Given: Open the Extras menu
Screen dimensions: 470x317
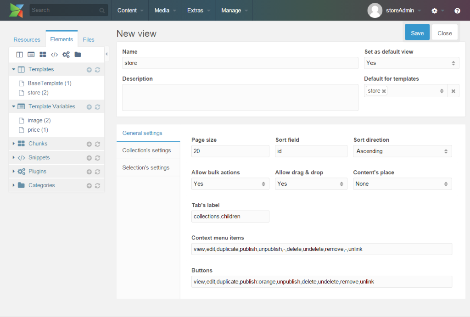Looking at the screenshot, I should pos(198,11).
